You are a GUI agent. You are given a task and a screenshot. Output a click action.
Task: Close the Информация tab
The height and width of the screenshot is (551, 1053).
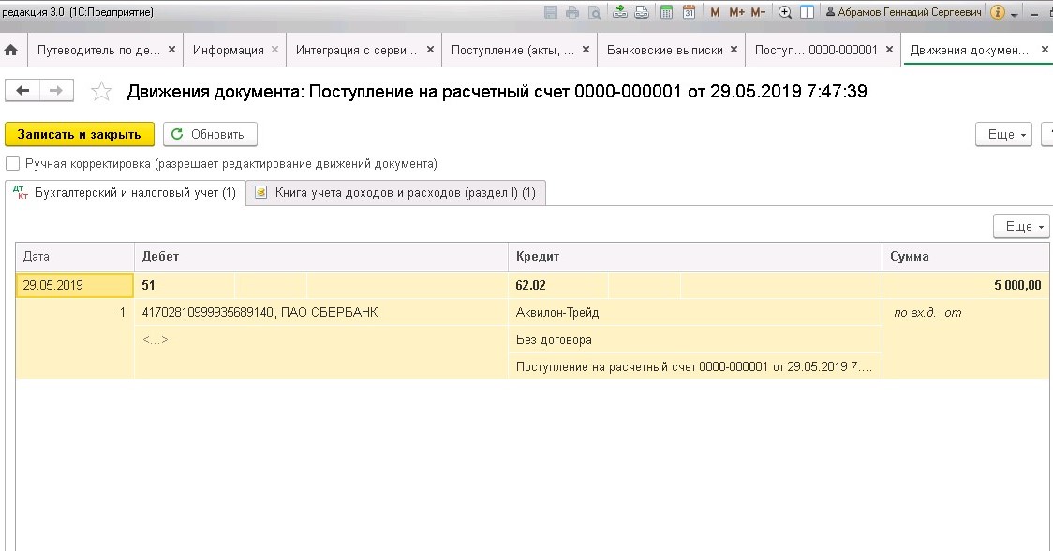coord(274,50)
